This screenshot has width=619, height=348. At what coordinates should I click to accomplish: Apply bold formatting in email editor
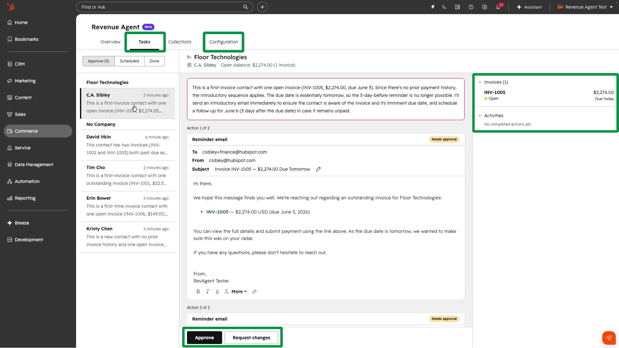pos(198,292)
